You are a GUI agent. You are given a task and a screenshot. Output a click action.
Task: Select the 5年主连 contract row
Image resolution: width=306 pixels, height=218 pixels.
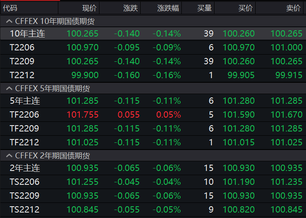click(x=25, y=101)
